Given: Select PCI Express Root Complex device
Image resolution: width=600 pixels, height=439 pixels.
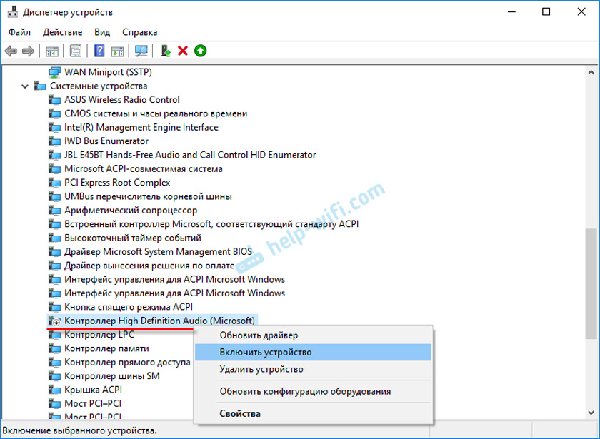Looking at the screenshot, I should point(117,183).
